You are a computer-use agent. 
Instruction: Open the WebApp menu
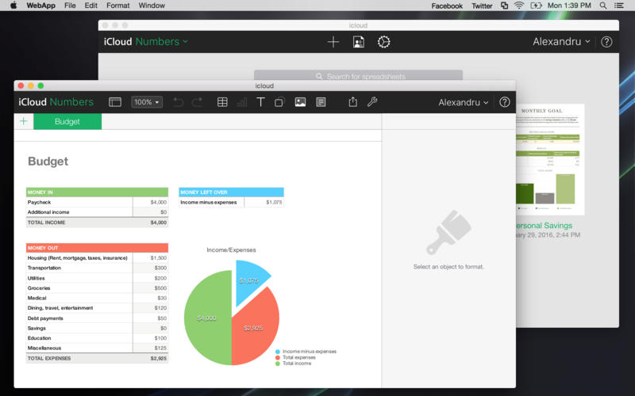click(x=41, y=6)
